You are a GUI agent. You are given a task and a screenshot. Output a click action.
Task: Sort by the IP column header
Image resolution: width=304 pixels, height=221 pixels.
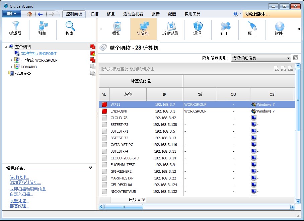(165, 94)
